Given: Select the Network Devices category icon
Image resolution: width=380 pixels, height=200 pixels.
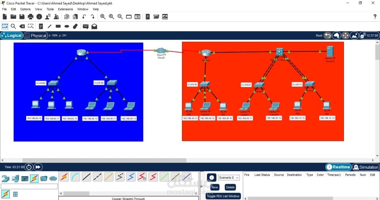Looking at the screenshot, I should coord(6,178).
